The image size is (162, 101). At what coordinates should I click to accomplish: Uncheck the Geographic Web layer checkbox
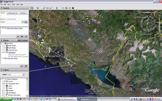point(4,84)
